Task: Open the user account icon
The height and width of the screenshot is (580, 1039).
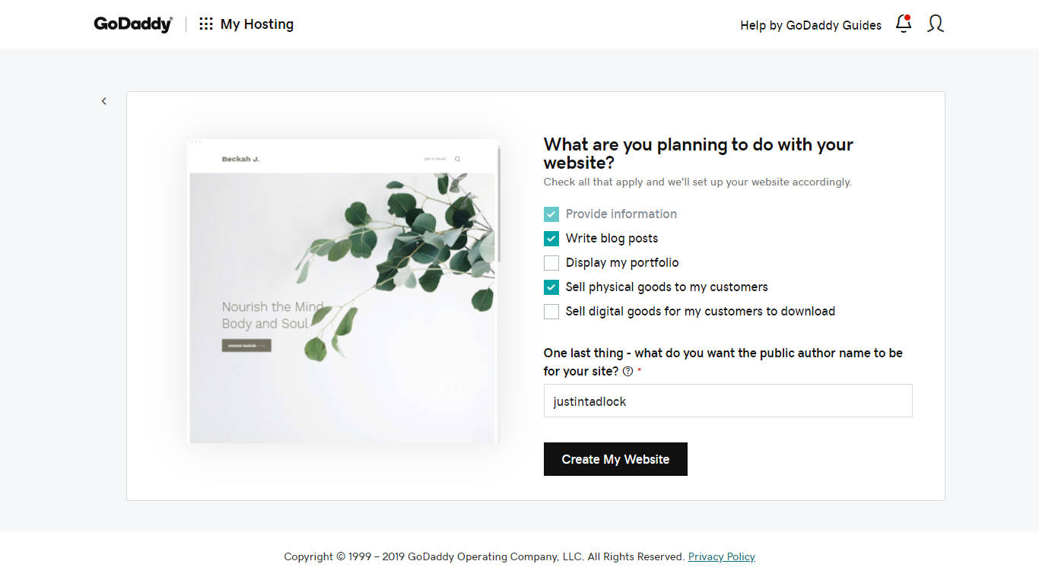Action: pos(936,24)
